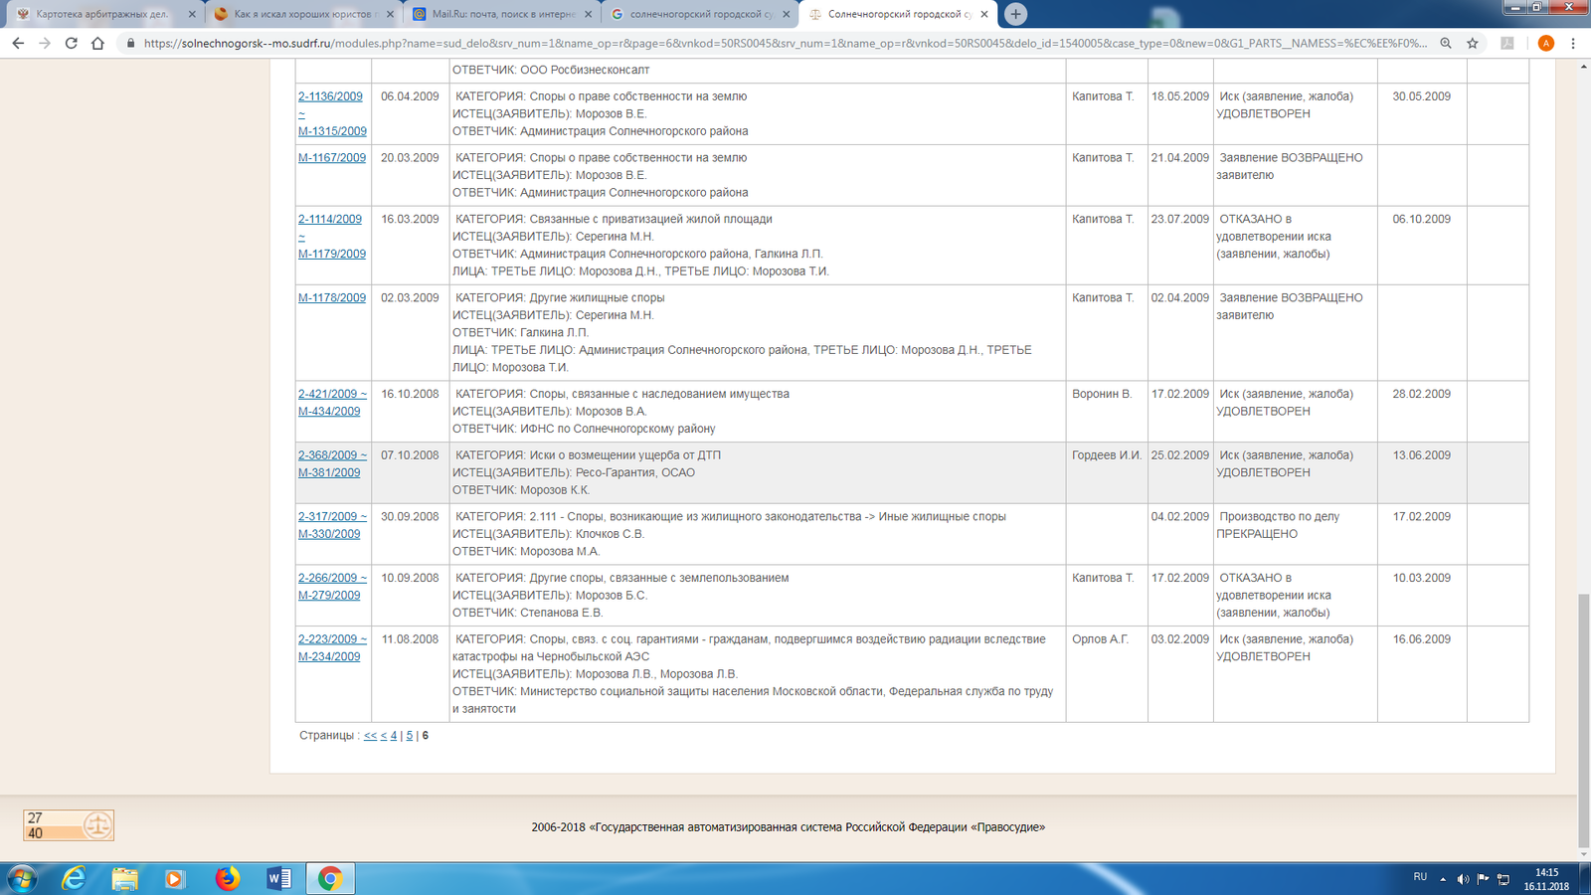Go to results page 5
This screenshot has width=1591, height=895.
pyautogui.click(x=409, y=736)
